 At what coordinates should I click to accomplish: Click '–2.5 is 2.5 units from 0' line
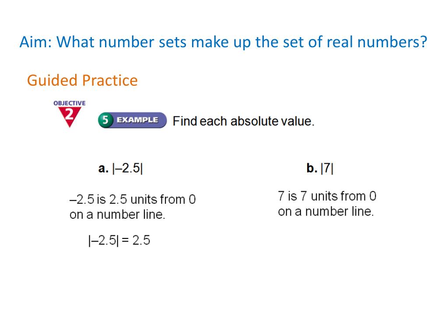pos(133,199)
